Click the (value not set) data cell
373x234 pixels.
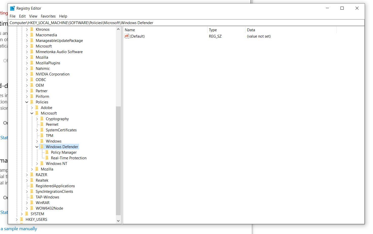(x=259, y=36)
